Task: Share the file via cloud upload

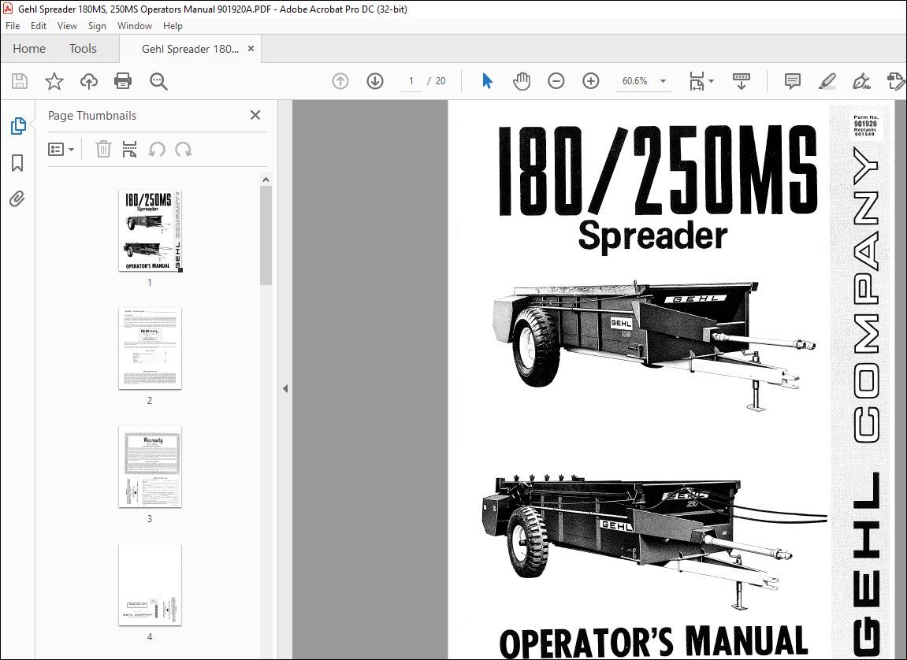Action: tap(88, 80)
